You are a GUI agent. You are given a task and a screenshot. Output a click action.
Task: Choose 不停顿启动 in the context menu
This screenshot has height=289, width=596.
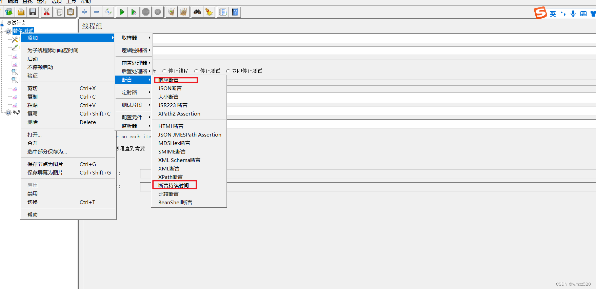(x=68, y=67)
